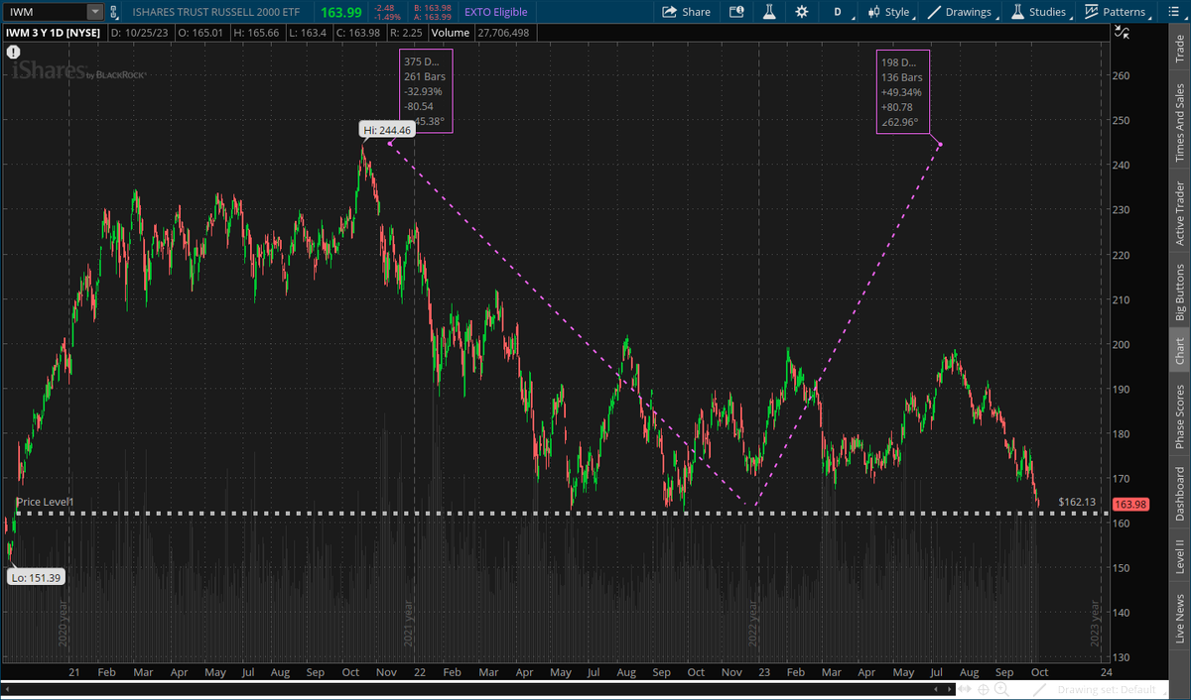Open the Level II side tab
Viewport: 1191px width, 700px height.
(x=1179, y=557)
